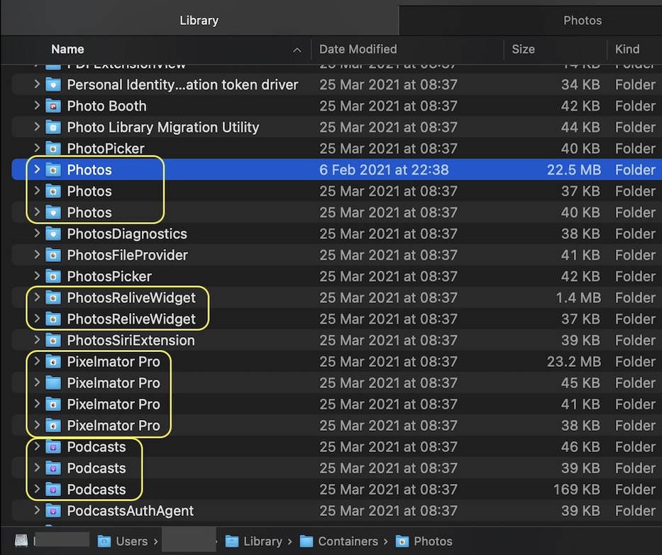
Task: Click the 46 KB size value
Action: coord(580,446)
